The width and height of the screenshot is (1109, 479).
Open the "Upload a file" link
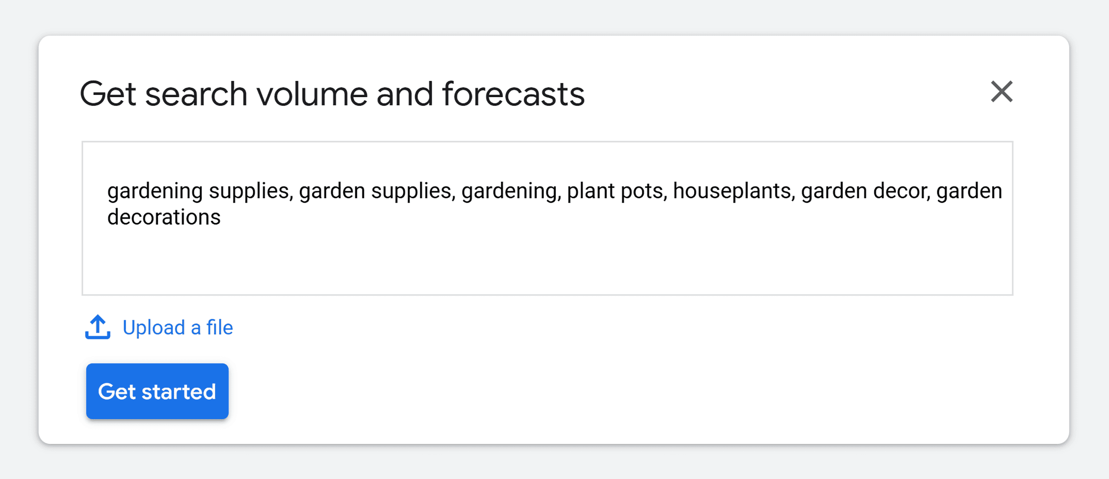pyautogui.click(x=177, y=327)
